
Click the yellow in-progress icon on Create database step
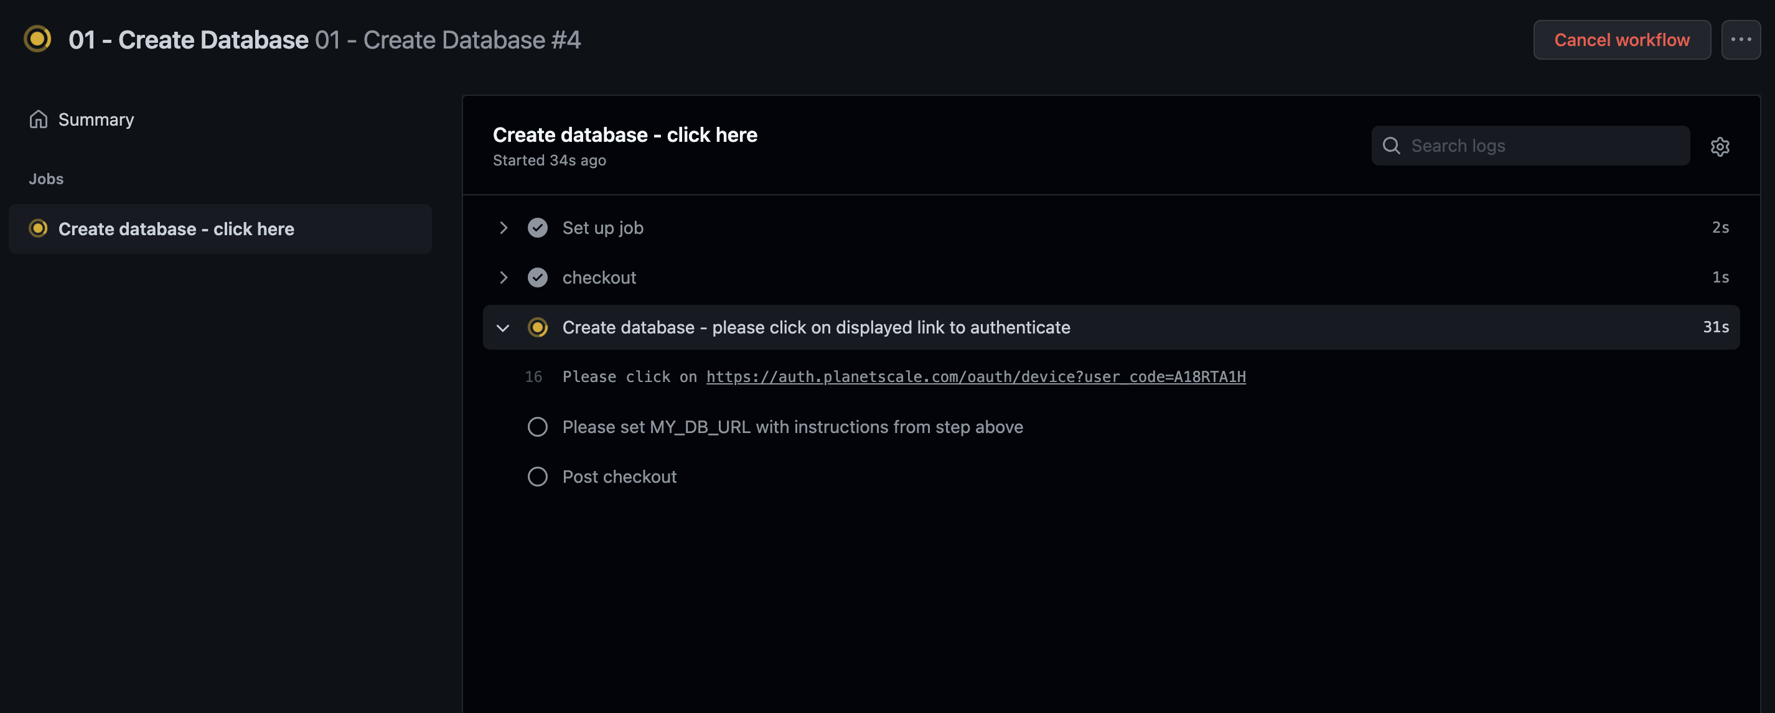pos(538,327)
